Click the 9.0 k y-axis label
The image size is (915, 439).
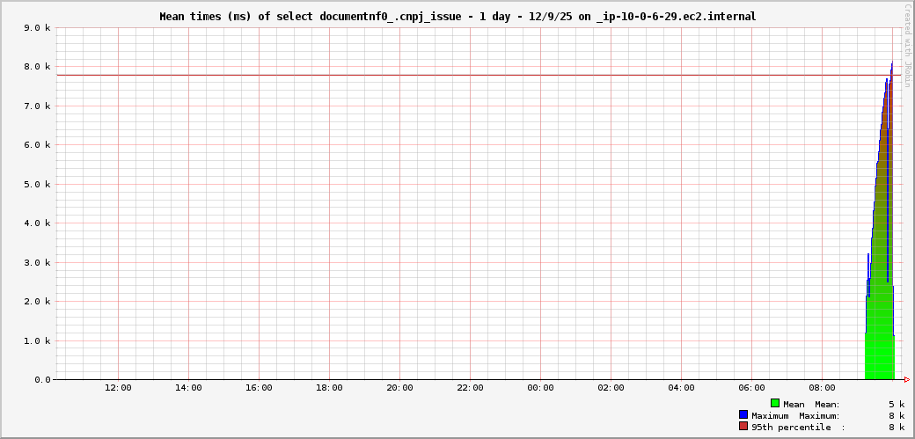tap(37, 28)
